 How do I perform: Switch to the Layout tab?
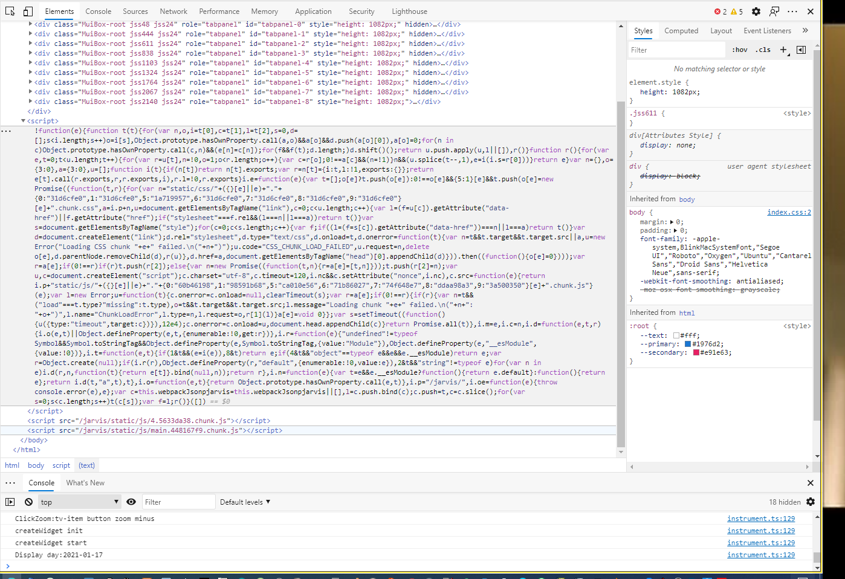click(x=721, y=31)
